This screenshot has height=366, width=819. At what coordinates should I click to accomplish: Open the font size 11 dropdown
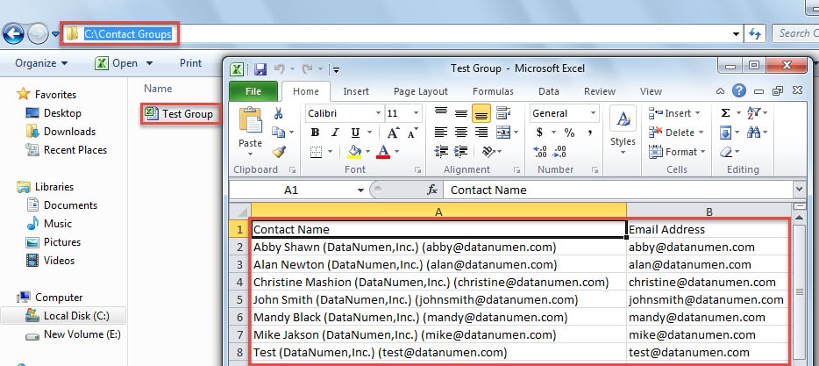coord(417,113)
